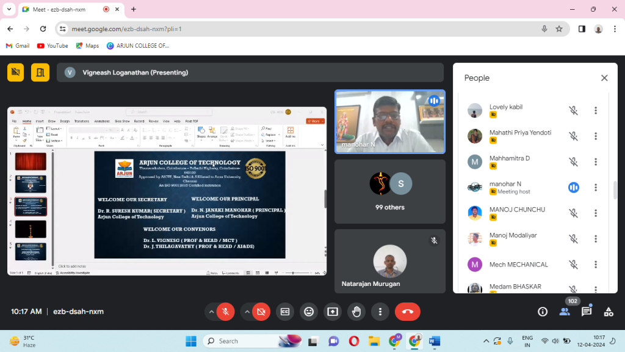The height and width of the screenshot is (352, 625).
Task: Click the speaking indicator in manohar N's People row
Action: (x=574, y=188)
